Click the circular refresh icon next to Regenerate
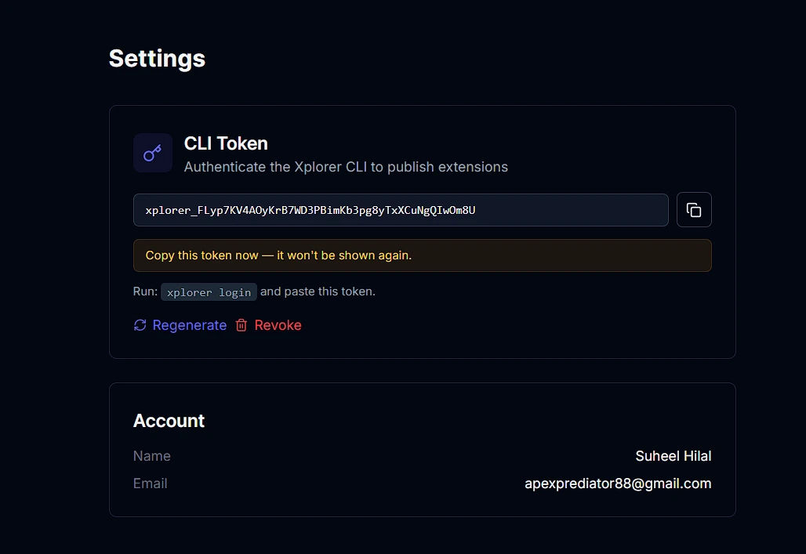The width and height of the screenshot is (806, 554). (140, 324)
